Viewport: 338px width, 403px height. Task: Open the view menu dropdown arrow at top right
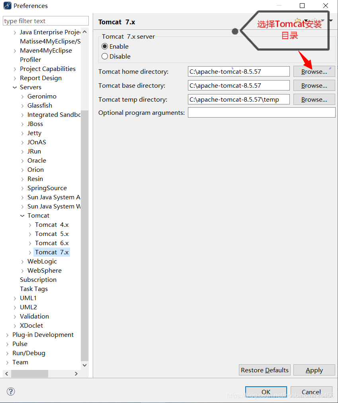(331, 21)
